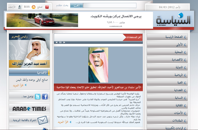Image resolution: width=198 pixels, height=130 pixels.
Task: Pause the latest news ticker
Action: [60, 42]
